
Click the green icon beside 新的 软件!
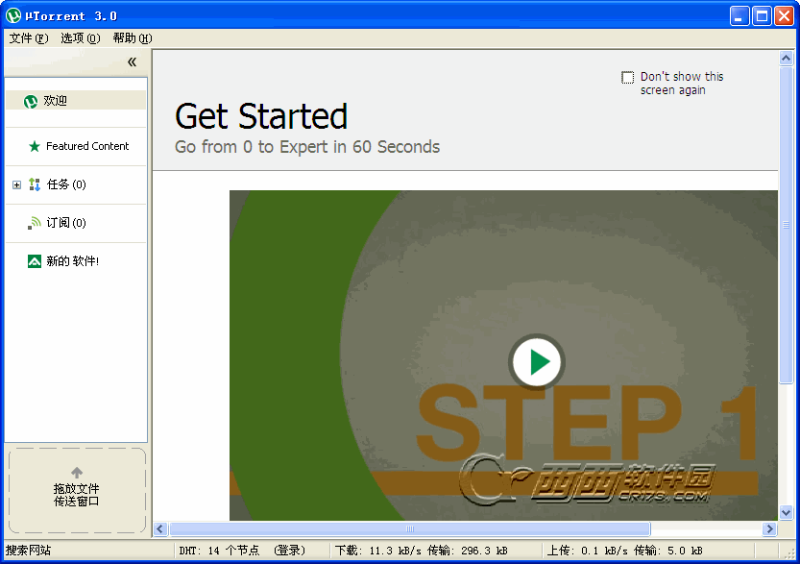click(x=35, y=261)
